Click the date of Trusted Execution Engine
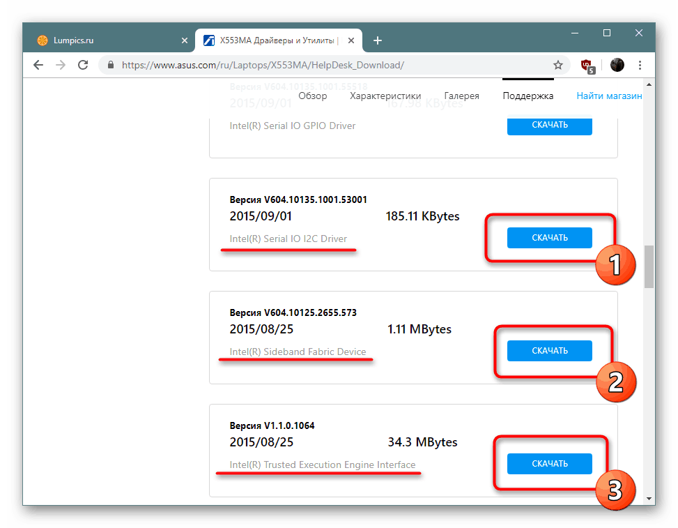The height and width of the screenshot is (528, 678). tap(261, 442)
